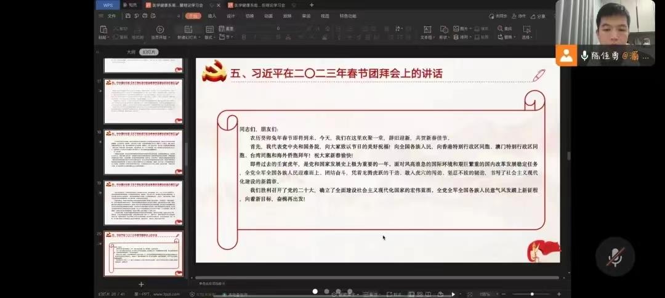Add a new slide with the plus button
The height and width of the screenshot is (298, 665).
click(x=141, y=284)
